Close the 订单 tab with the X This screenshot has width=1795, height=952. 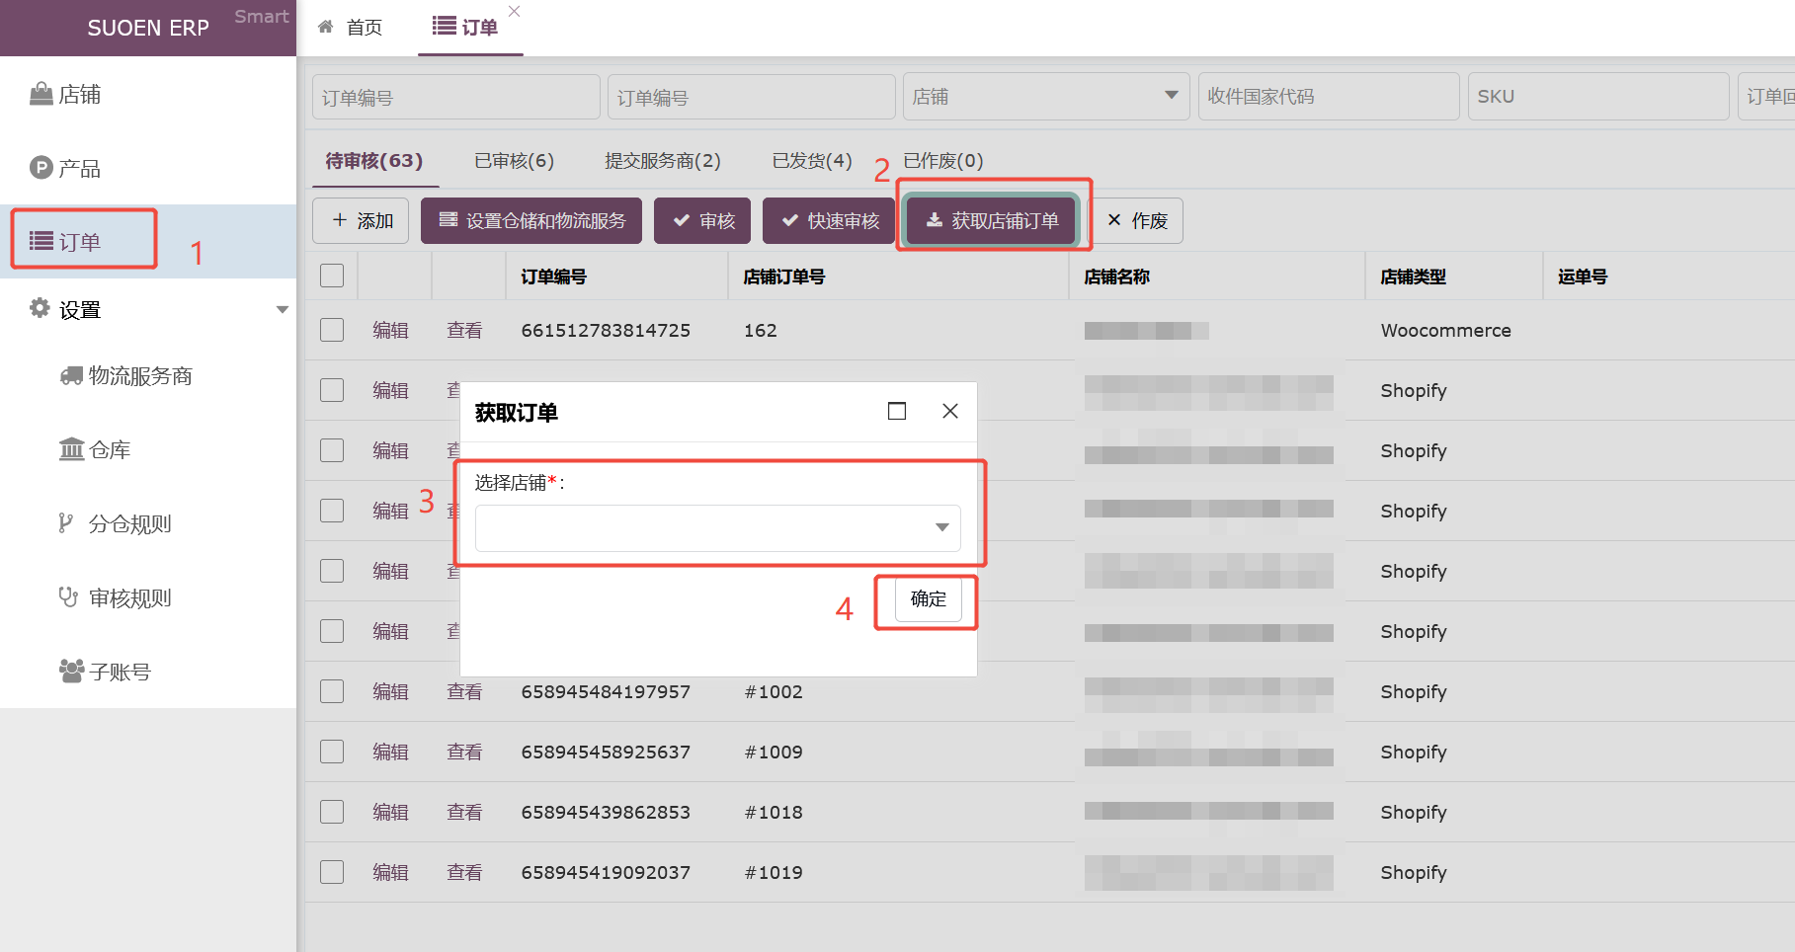(x=514, y=11)
